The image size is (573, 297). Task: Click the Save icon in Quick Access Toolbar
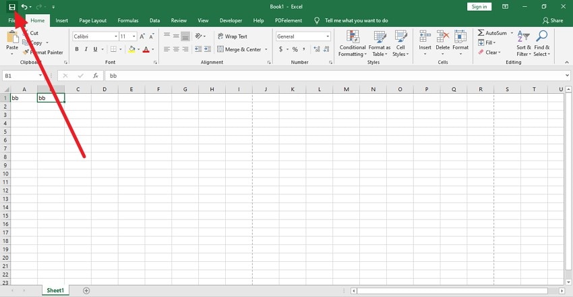[x=12, y=7]
